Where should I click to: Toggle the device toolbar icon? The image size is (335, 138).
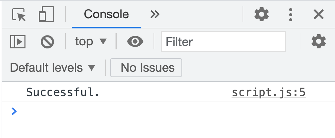coord(46,15)
